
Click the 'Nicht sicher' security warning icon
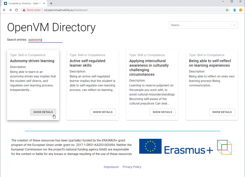(x=24, y=10)
